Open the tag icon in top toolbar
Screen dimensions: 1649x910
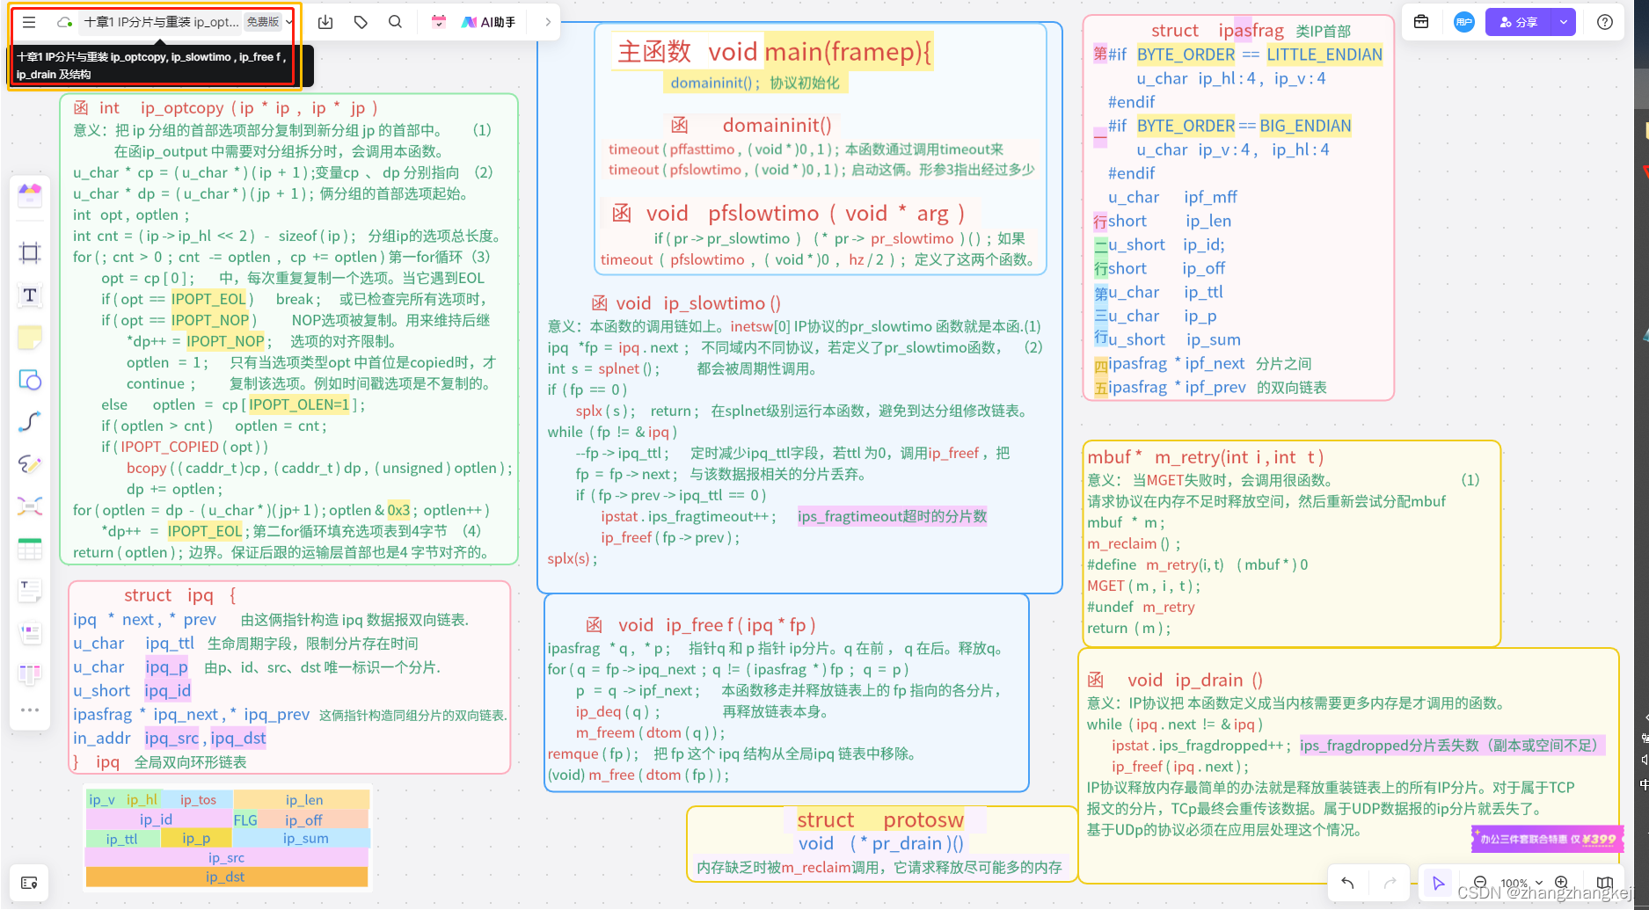coord(361,22)
